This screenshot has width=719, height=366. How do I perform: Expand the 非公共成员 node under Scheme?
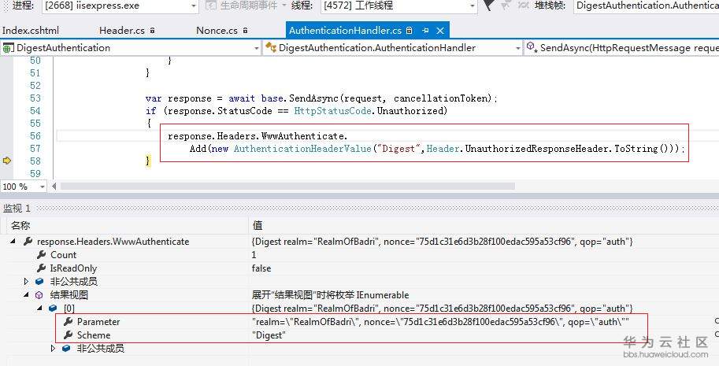click(53, 349)
